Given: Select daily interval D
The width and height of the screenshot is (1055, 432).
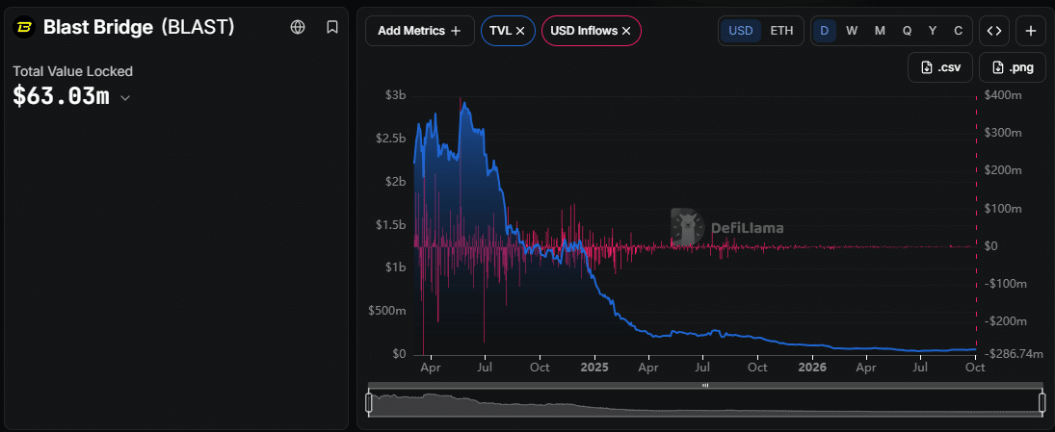Looking at the screenshot, I should point(824,31).
